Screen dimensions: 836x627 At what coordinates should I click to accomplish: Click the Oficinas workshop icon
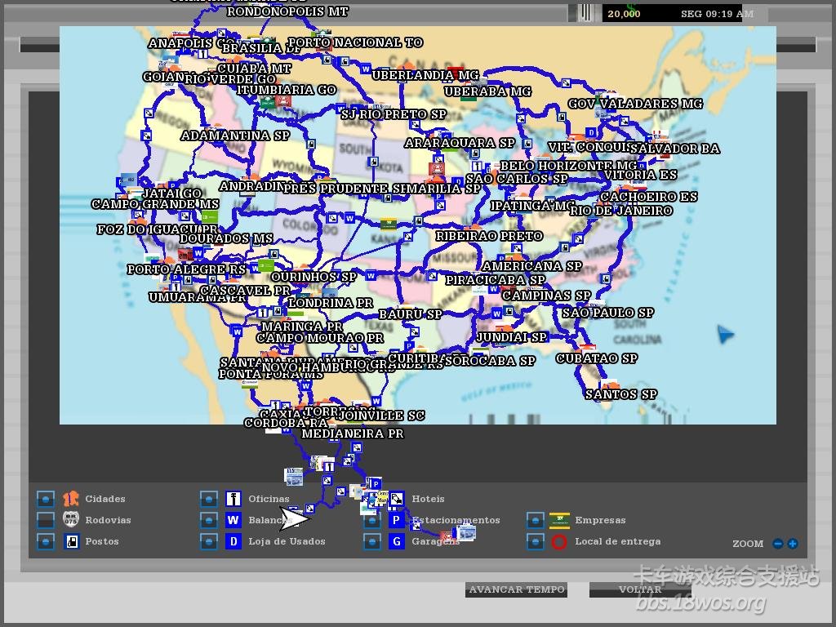pyautogui.click(x=233, y=499)
